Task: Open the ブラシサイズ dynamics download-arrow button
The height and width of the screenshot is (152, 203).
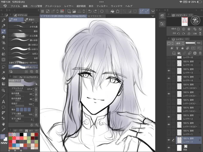Action: coord(36,89)
